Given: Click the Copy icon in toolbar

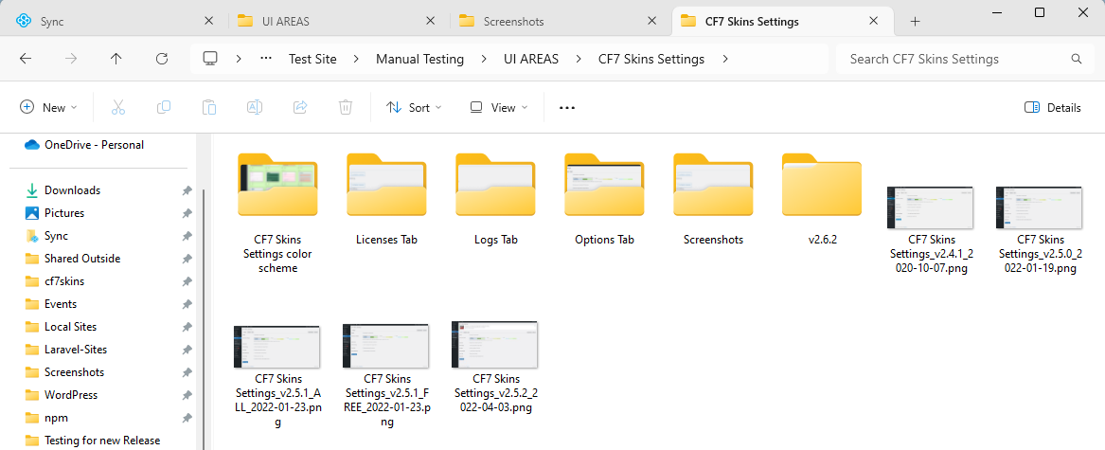Looking at the screenshot, I should [164, 107].
